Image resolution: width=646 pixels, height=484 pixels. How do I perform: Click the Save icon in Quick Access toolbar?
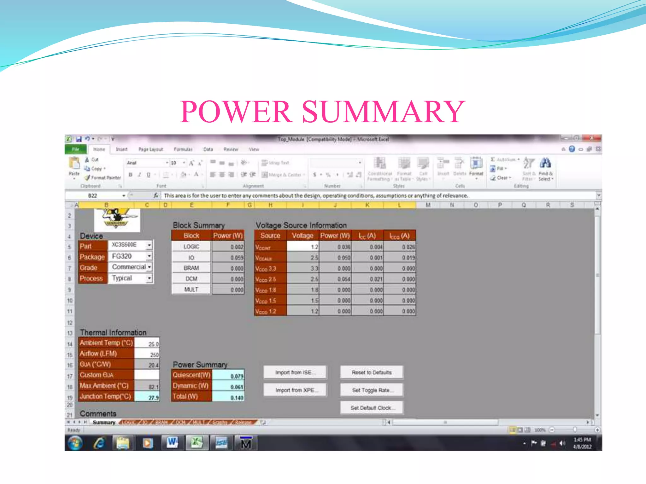(79, 139)
